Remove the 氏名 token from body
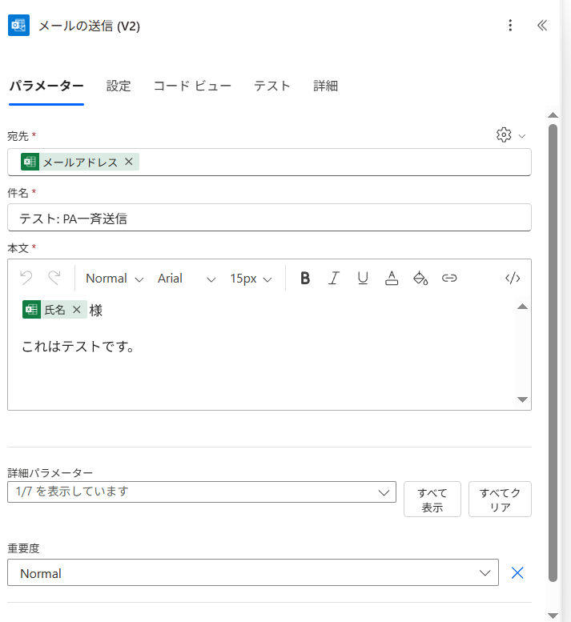The width and height of the screenshot is (571, 622). pyautogui.click(x=77, y=310)
